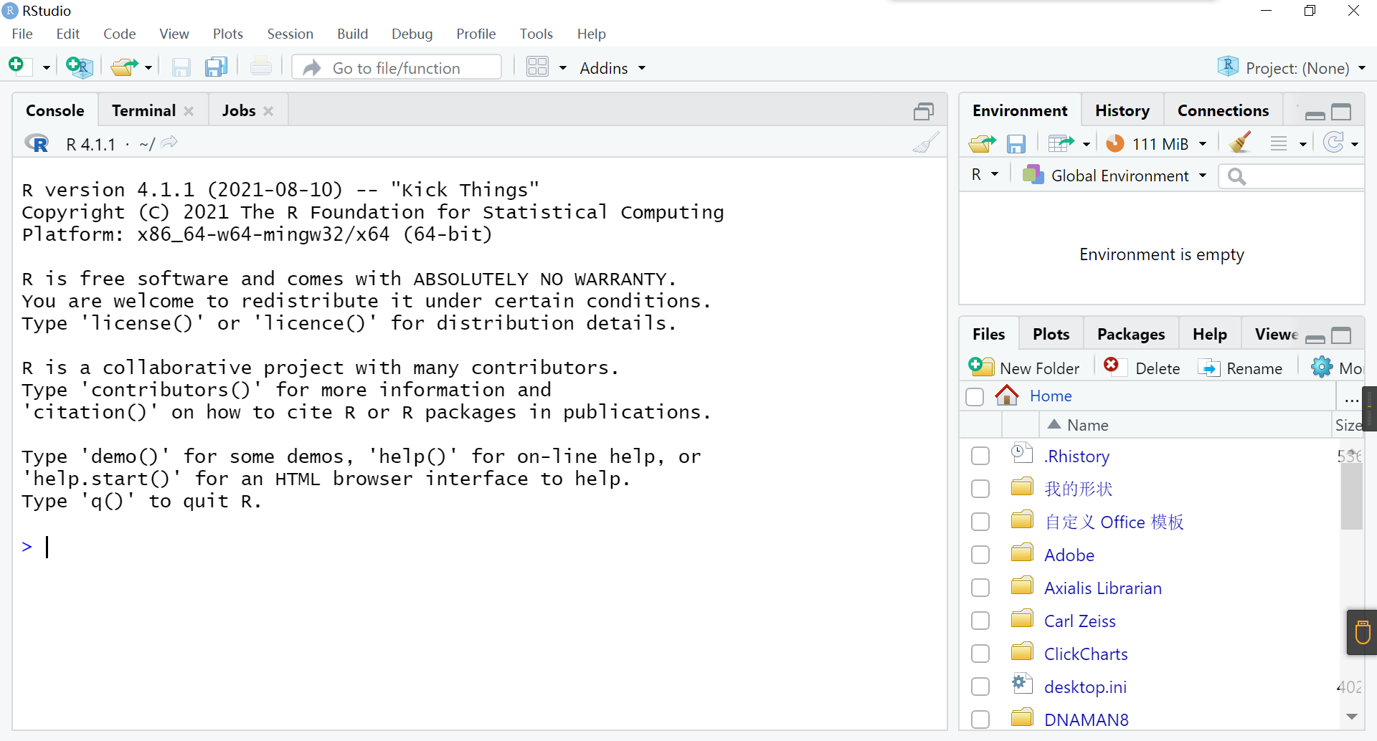This screenshot has height=741, width=1377.
Task: Click the Files list scroll-down arrow
Action: click(1352, 717)
